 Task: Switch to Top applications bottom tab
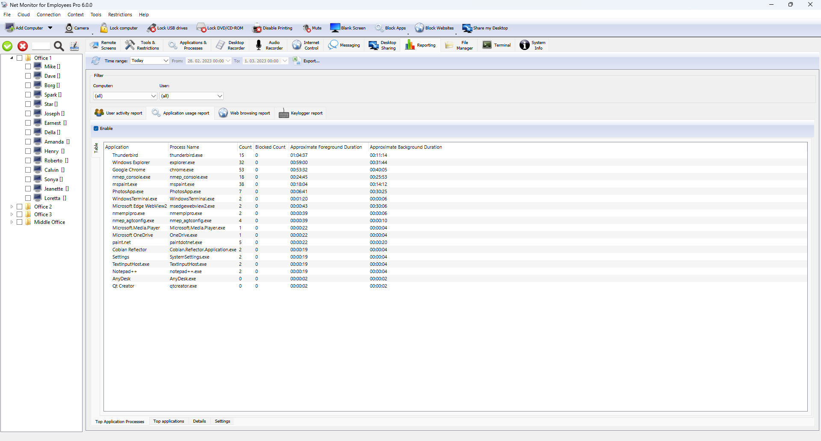pos(168,421)
